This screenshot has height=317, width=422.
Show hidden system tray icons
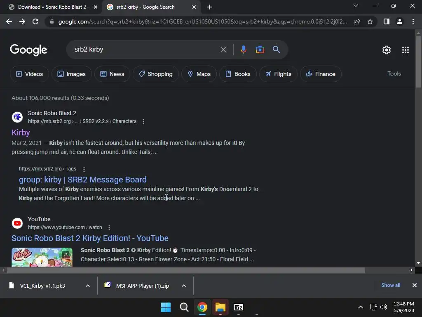click(361, 307)
